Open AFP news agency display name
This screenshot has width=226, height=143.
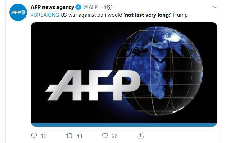52,7
